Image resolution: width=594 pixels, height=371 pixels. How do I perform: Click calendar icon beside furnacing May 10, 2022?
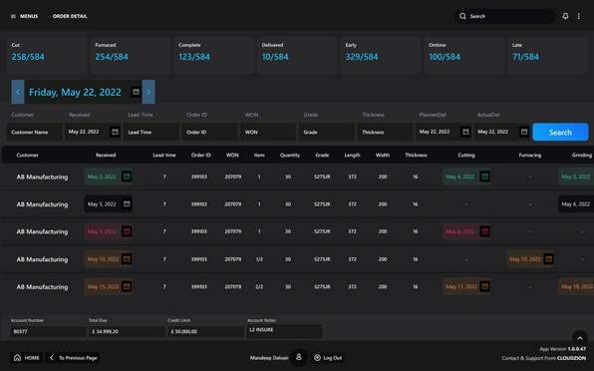(x=548, y=259)
